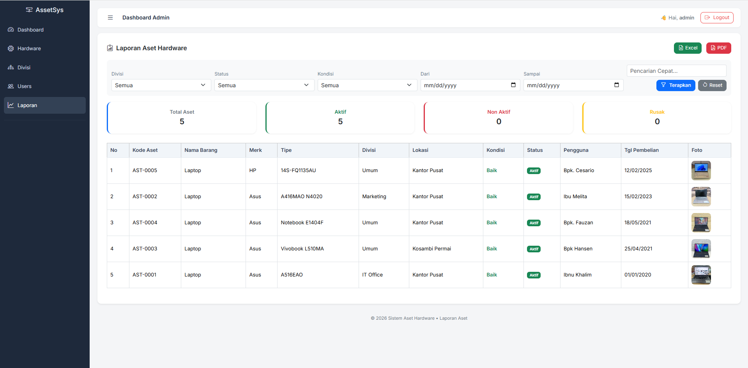748x368 pixels.
Task: Export the report as PDF
Action: tap(718, 48)
